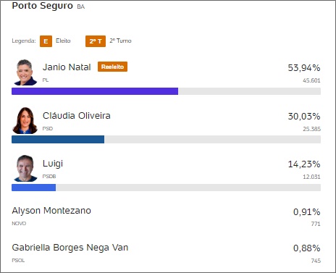Click Janio Natal's purple vote bar
The height and width of the screenshot is (273, 336).
point(95,91)
